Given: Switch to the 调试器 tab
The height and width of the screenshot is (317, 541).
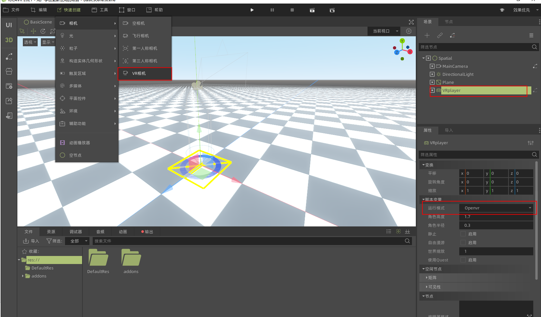Looking at the screenshot, I should pyautogui.click(x=76, y=232).
